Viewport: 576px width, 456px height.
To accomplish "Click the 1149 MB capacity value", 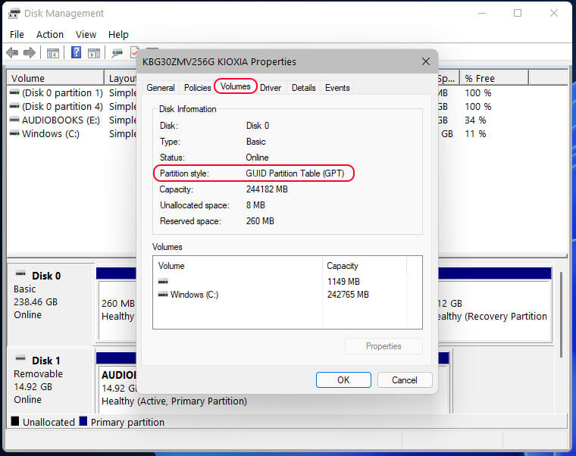I will (x=343, y=282).
